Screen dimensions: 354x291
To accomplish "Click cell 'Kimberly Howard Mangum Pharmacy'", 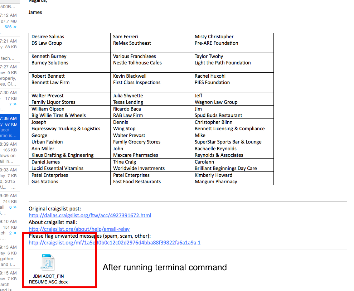I will point(233,178).
